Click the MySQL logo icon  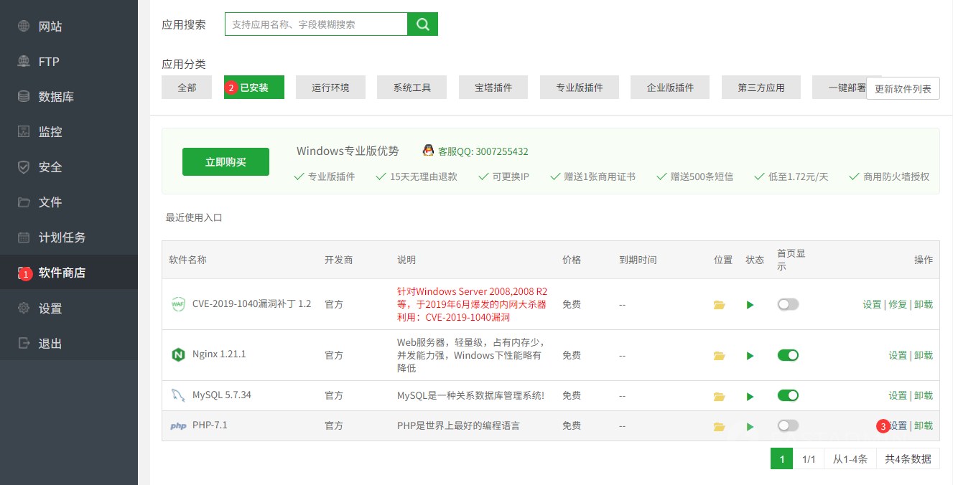tap(178, 395)
